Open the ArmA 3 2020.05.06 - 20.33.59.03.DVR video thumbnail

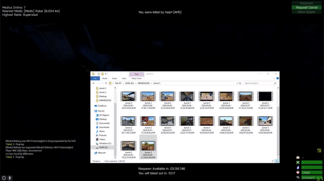[128, 96]
